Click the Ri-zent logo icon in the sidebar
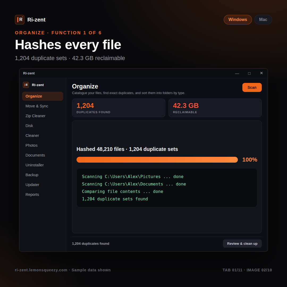 [x=26, y=85]
